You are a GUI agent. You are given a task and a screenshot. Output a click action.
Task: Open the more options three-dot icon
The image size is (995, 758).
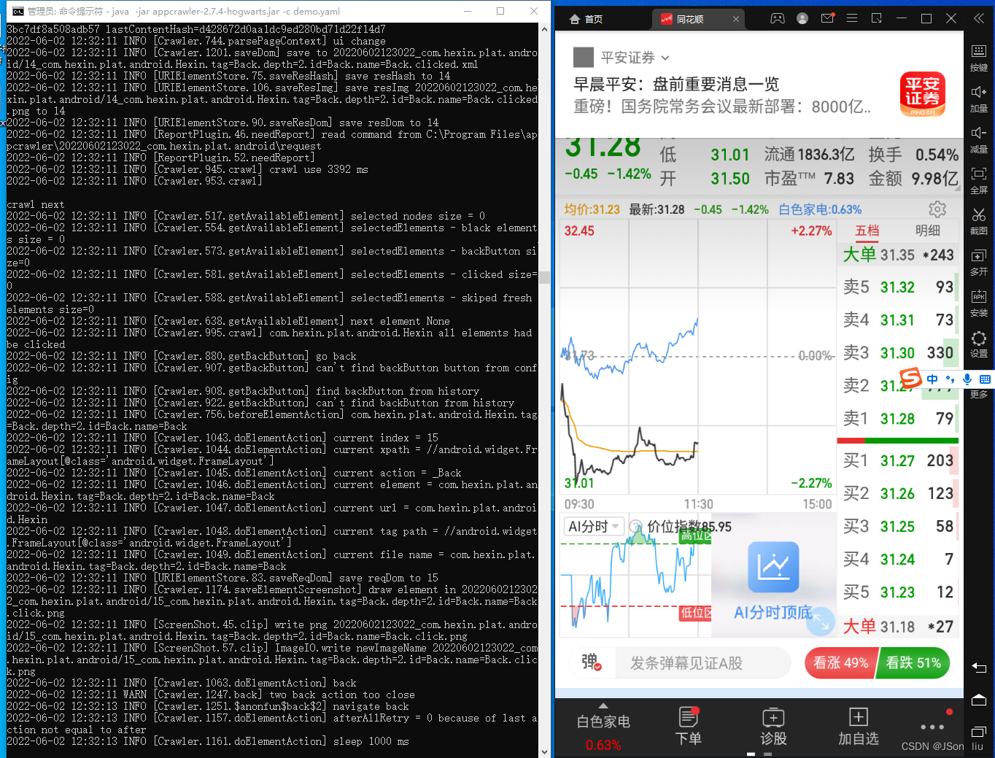tap(932, 727)
